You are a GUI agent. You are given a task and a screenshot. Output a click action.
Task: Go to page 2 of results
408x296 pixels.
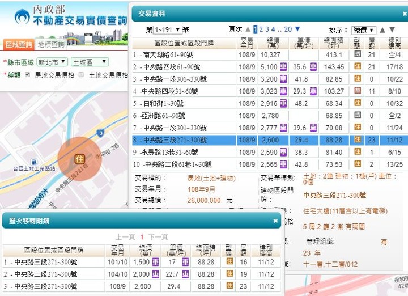[261, 29]
